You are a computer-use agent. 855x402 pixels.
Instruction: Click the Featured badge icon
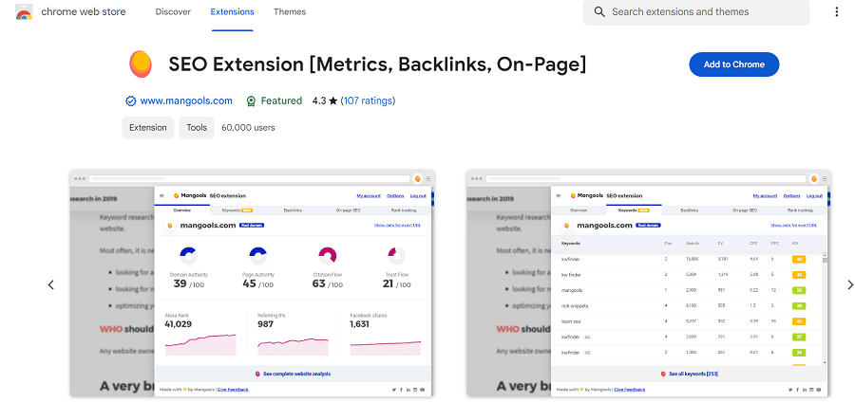click(251, 100)
